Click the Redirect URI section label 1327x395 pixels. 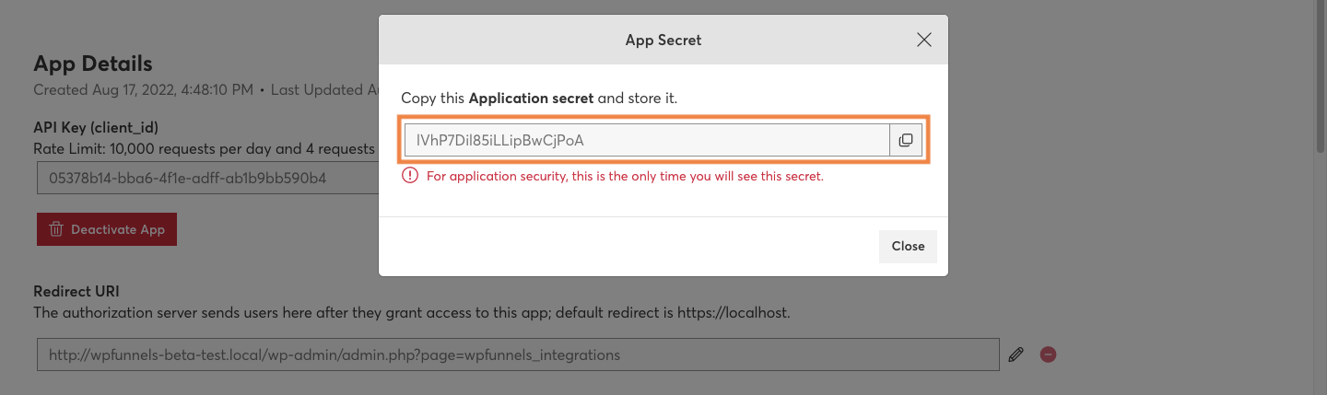click(76, 291)
